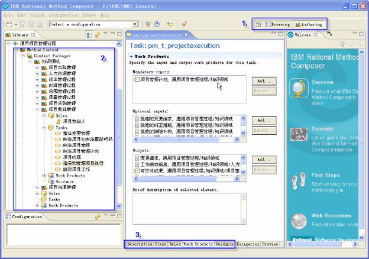Click the Welcome view home icon

click(x=343, y=44)
